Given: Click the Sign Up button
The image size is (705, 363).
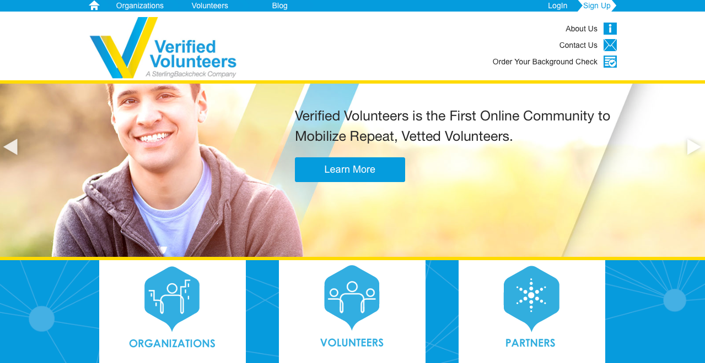Looking at the screenshot, I should (x=597, y=5).
